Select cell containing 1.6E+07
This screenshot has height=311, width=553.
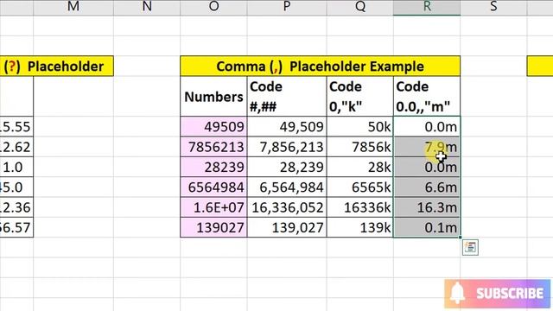tap(213, 207)
